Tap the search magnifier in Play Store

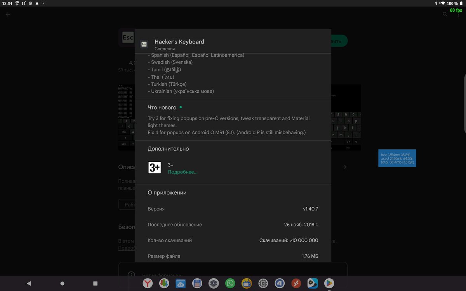click(445, 14)
